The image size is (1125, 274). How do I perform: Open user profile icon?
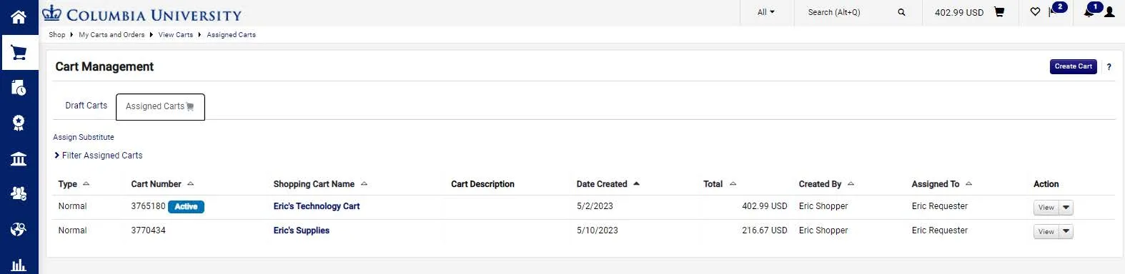1109,12
